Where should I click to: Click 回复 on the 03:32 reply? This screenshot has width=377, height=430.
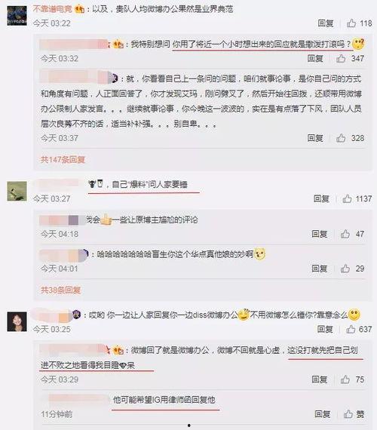(x=315, y=58)
